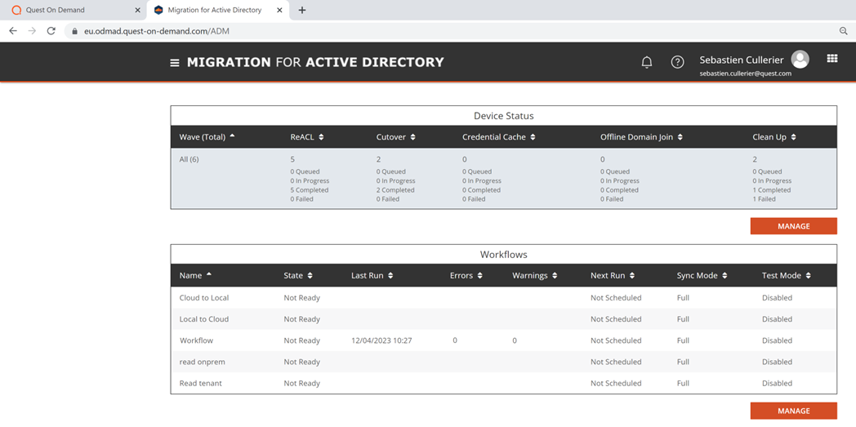Click the browser forward arrow

[x=32, y=31]
